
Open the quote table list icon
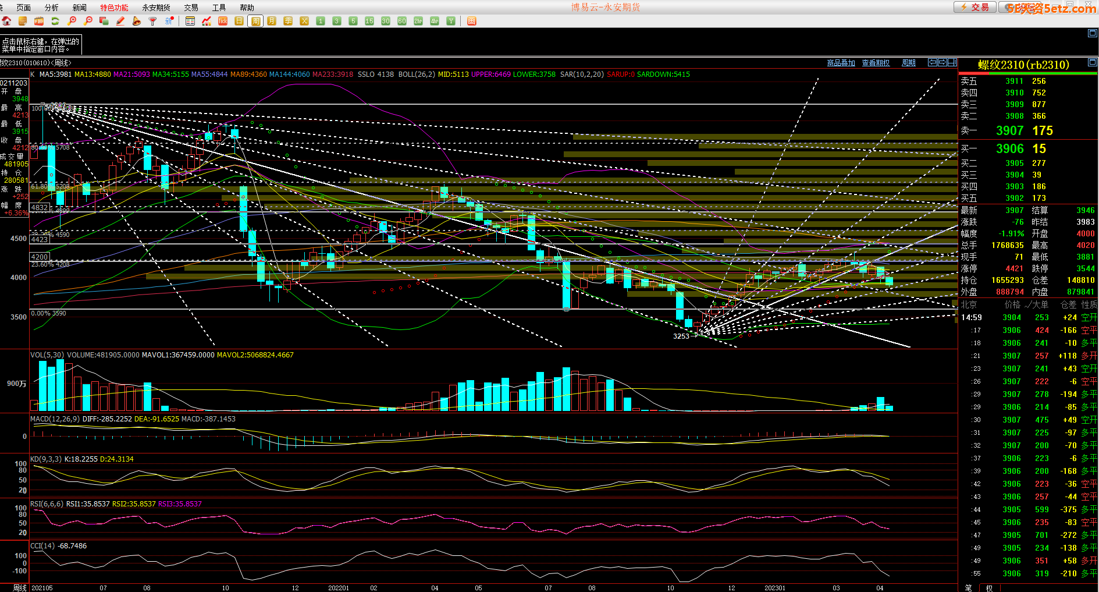point(190,21)
